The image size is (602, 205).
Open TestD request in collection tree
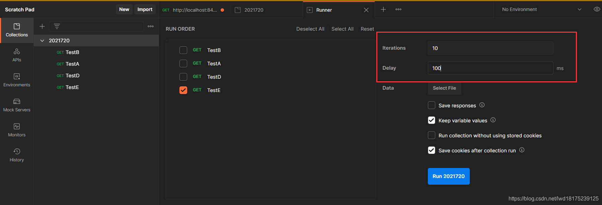click(96, 76)
